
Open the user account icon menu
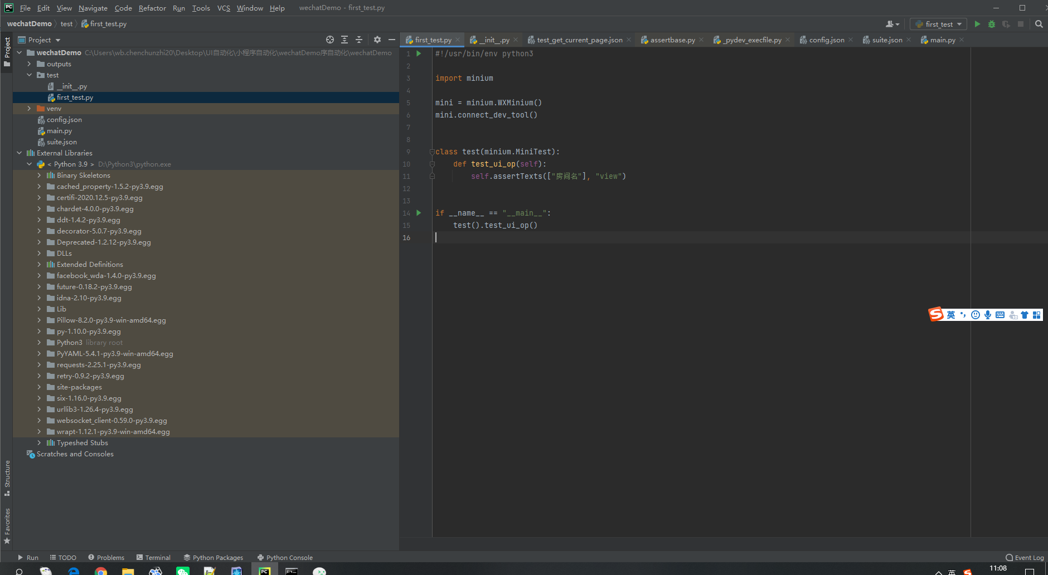[892, 24]
